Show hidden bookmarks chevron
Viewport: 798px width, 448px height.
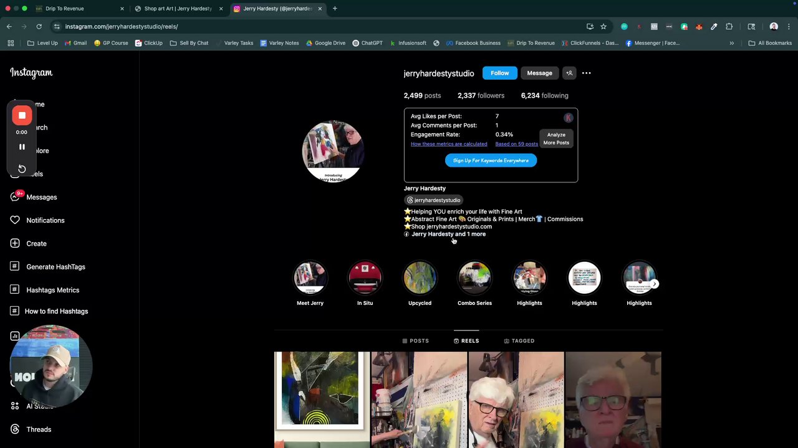click(x=732, y=43)
